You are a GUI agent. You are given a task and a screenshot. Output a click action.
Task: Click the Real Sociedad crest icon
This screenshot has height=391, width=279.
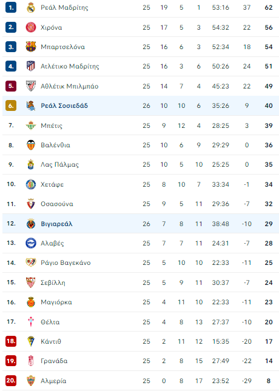31,105
